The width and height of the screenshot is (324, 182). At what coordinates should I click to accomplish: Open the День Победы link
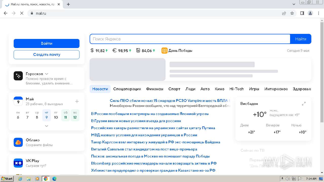coord(180,51)
